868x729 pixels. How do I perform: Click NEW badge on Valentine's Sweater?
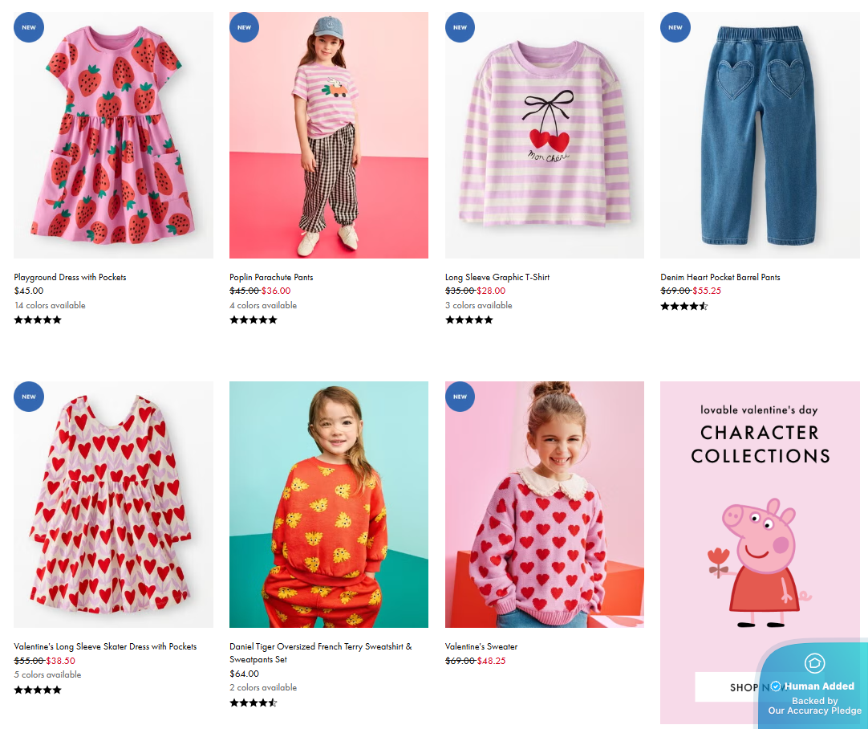[x=460, y=396]
